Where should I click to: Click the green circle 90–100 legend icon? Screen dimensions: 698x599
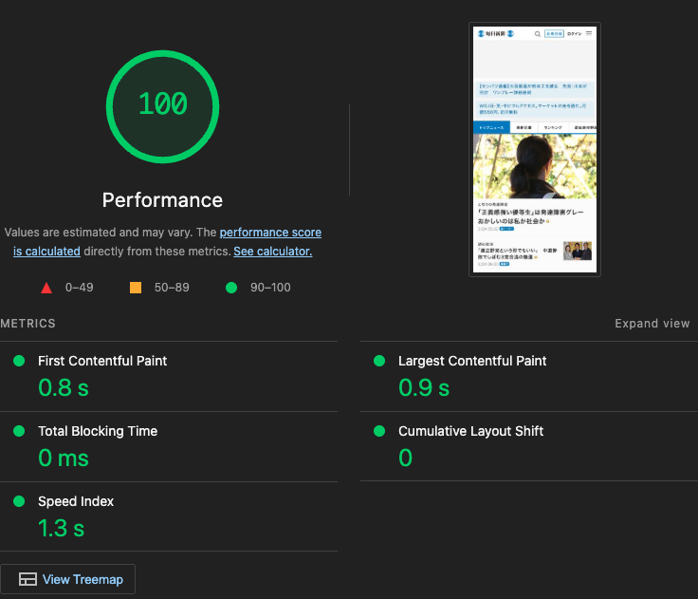230,288
